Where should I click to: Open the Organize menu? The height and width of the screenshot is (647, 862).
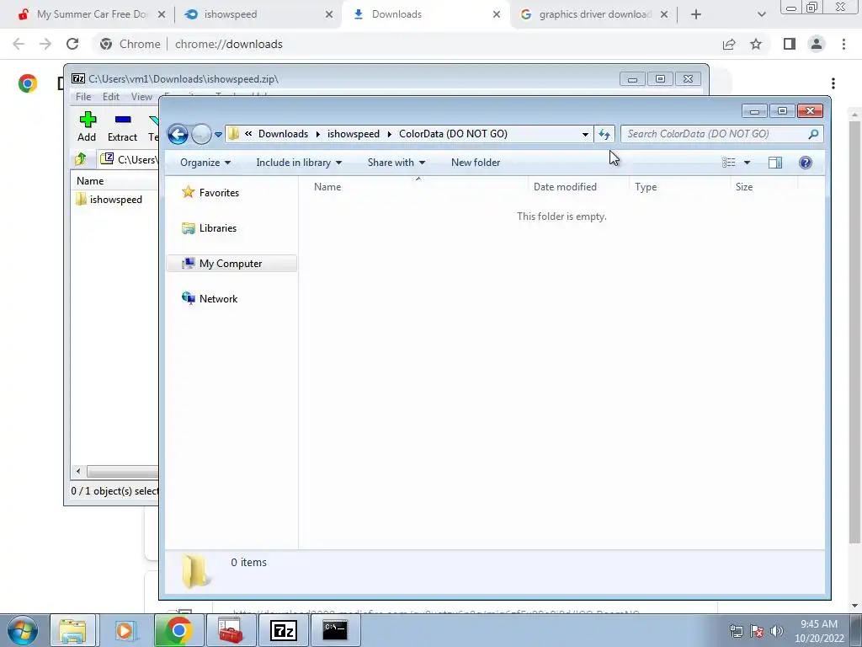205,163
